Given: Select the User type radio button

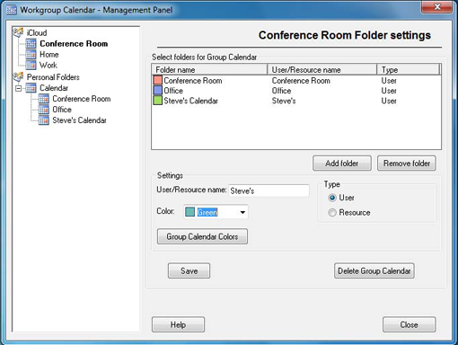Looking at the screenshot, I should pos(332,198).
